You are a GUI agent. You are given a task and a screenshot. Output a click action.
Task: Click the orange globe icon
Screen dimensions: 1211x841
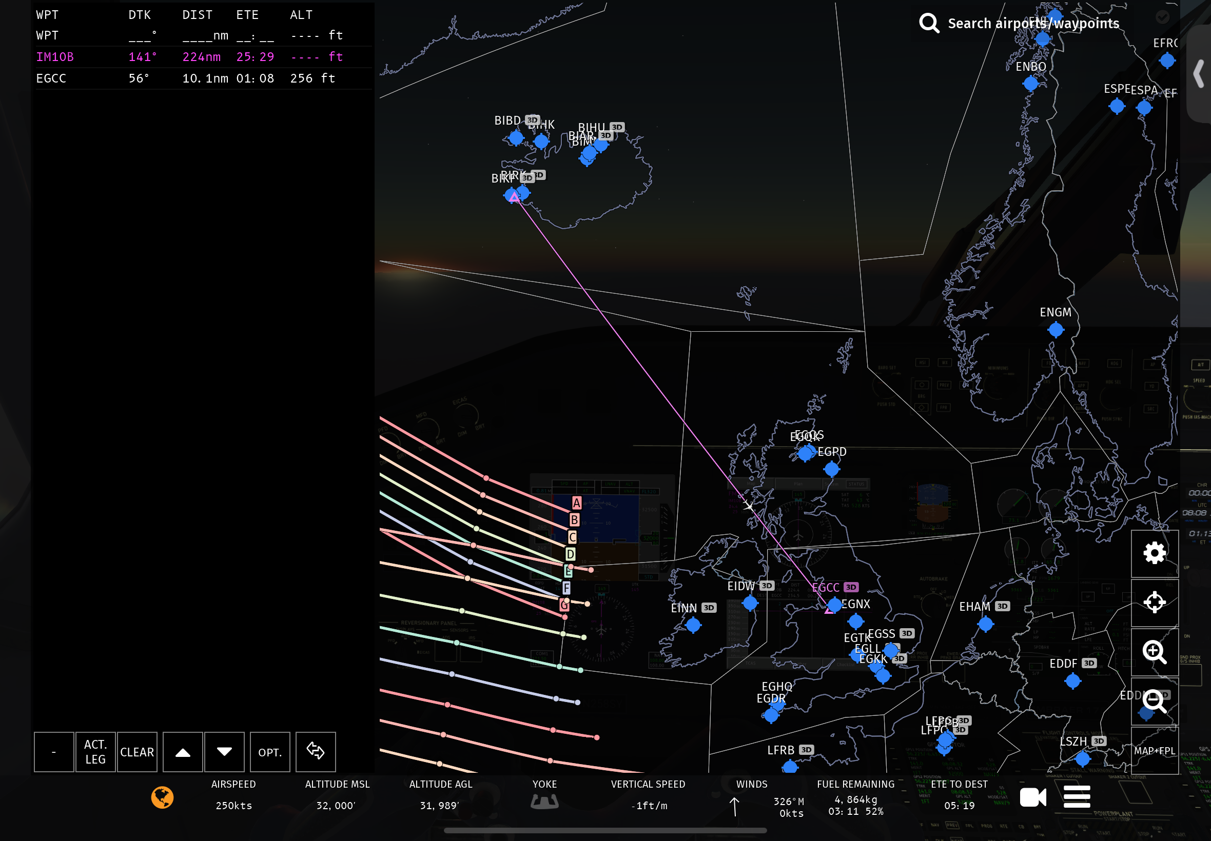(162, 797)
